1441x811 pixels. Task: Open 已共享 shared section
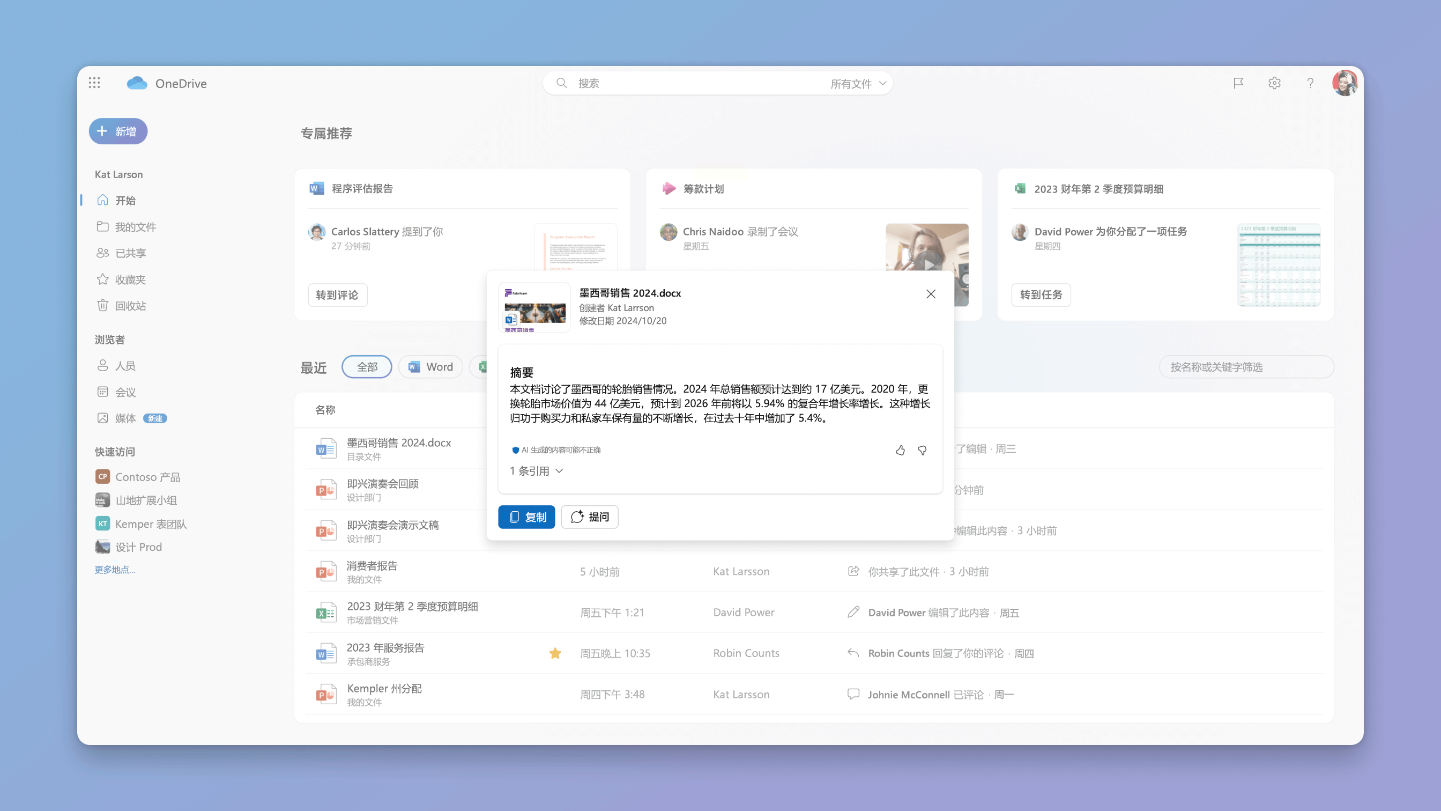coord(130,253)
